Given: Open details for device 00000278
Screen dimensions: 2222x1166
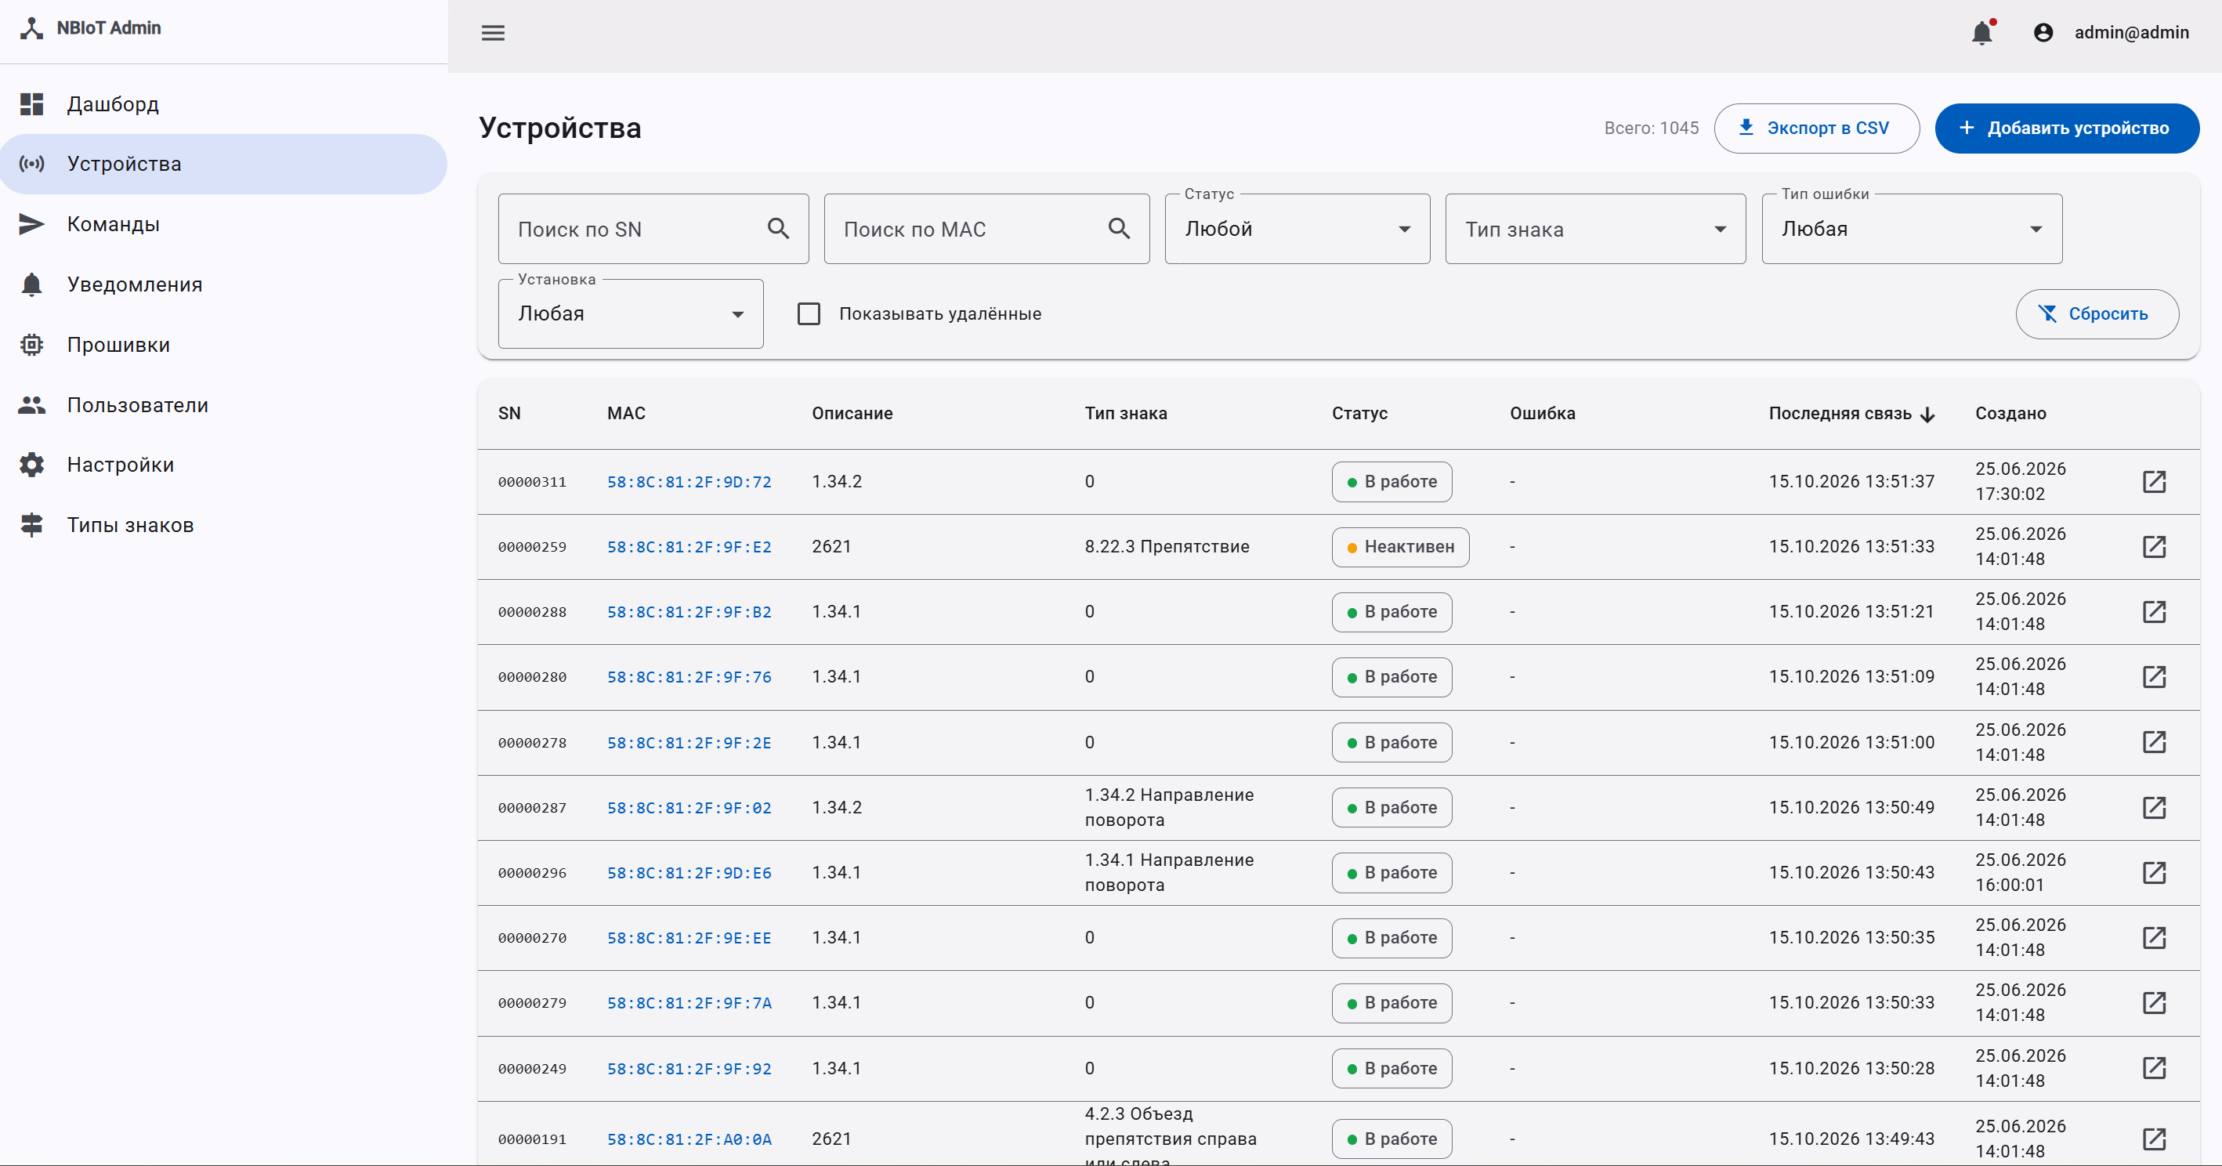Looking at the screenshot, I should click(2154, 742).
